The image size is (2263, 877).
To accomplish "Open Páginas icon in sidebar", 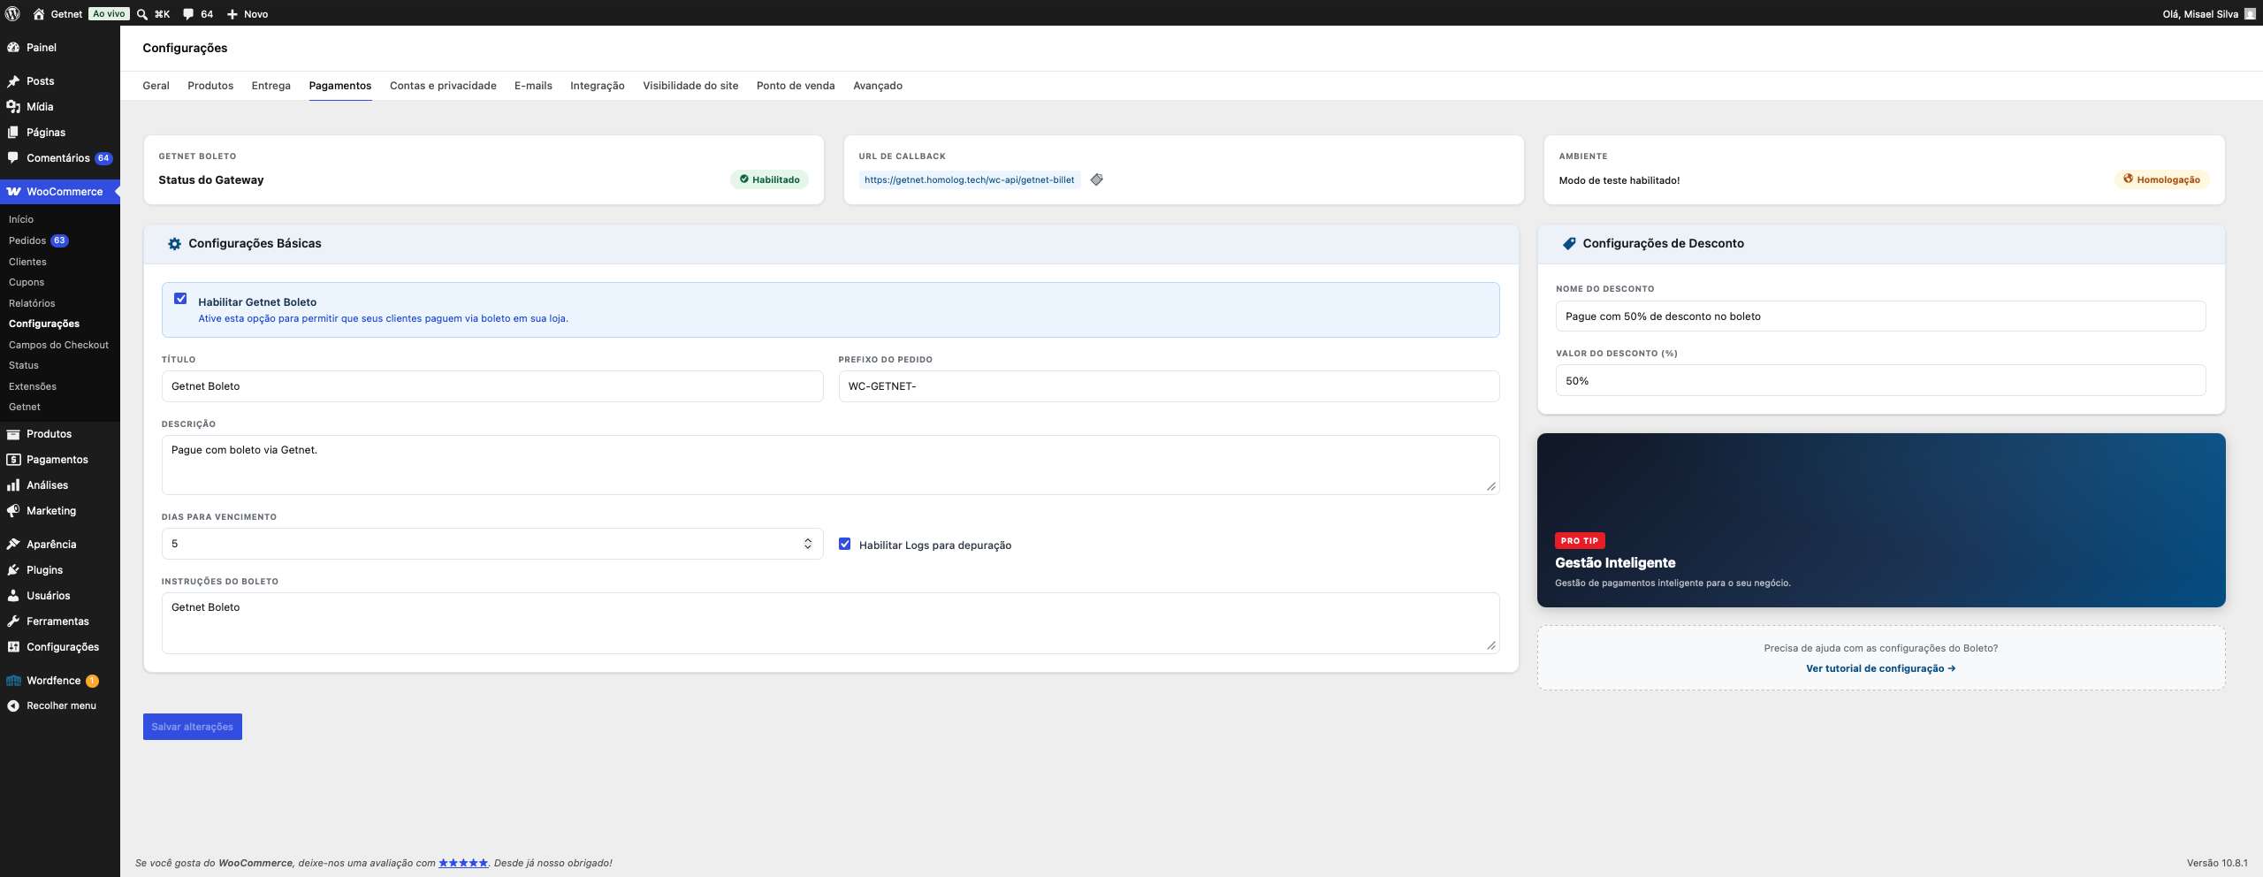I will pos(13,133).
